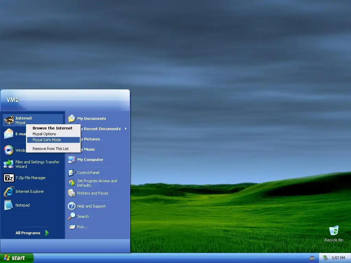Image resolution: width=351 pixels, height=263 pixels.
Task: Click Set Program Access and Defaults icon
Action: coord(72,183)
